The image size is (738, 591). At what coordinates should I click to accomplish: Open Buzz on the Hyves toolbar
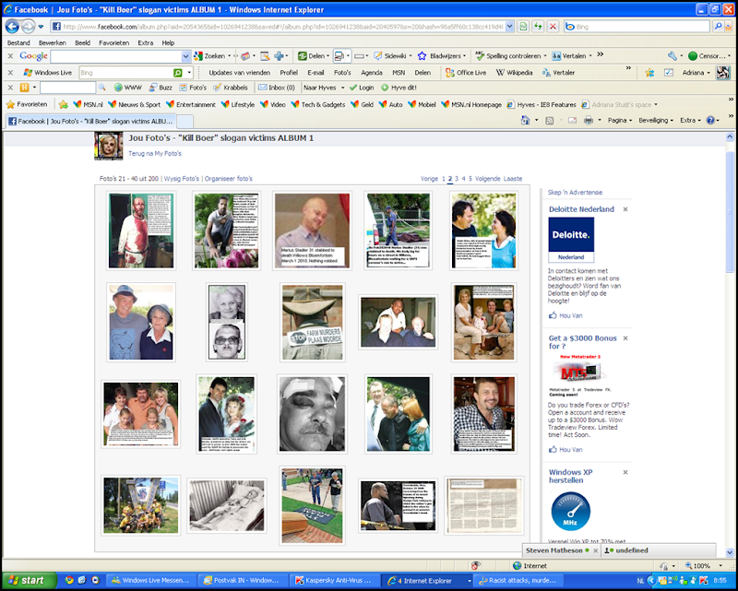click(161, 88)
